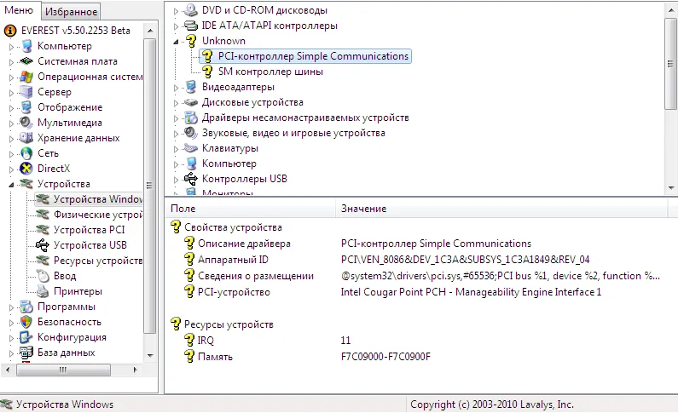Collapse the Устройства node in left menu
Viewport: 678px width, 413px height.
click(x=12, y=185)
